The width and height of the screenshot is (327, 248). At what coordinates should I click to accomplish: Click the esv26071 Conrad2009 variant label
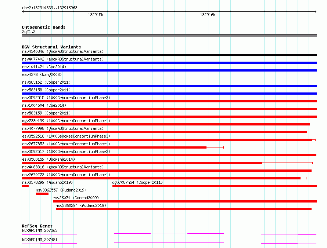[76, 198]
